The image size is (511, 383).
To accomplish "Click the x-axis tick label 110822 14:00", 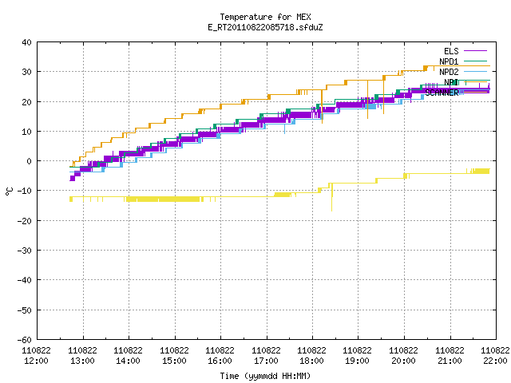I will coord(129,356).
